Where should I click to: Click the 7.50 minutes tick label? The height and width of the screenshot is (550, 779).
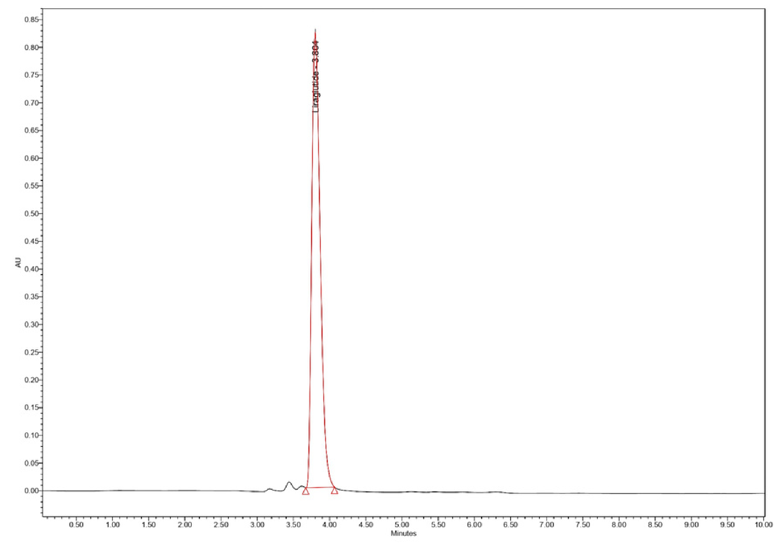(583, 525)
